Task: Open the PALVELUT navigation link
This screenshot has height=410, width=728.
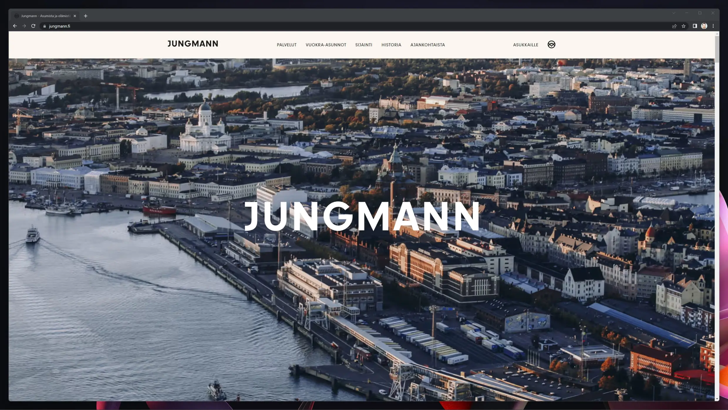Action: point(287,45)
